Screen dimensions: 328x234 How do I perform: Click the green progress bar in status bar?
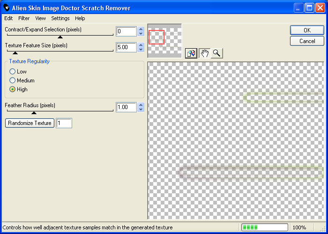pyautogui.click(x=265, y=227)
